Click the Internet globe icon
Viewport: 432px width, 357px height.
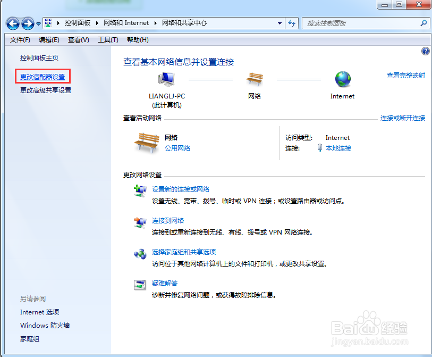point(342,79)
